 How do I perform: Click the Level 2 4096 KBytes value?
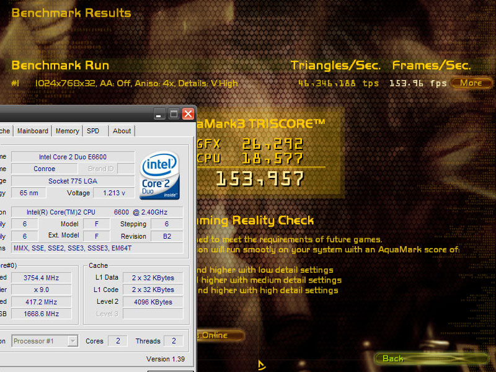tap(153, 302)
